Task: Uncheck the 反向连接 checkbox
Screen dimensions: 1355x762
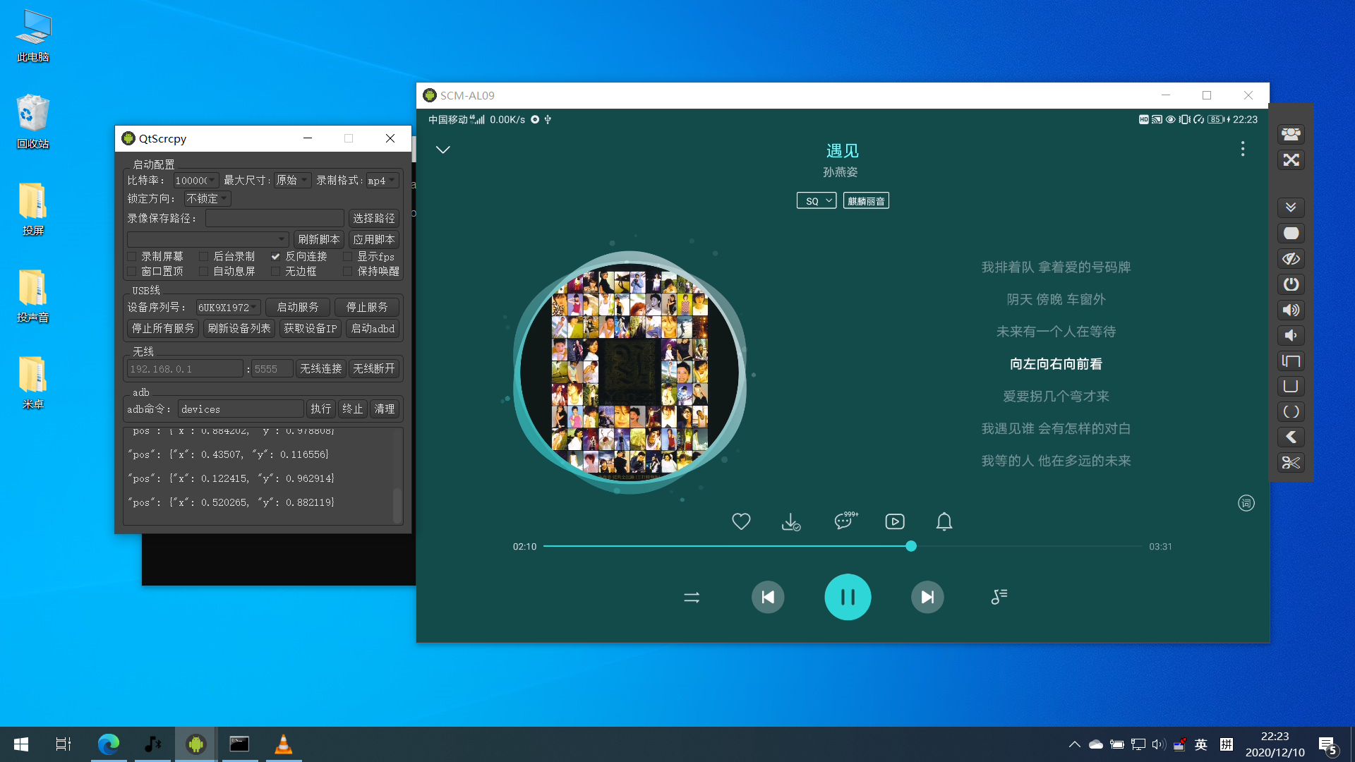Action: pyautogui.click(x=276, y=257)
